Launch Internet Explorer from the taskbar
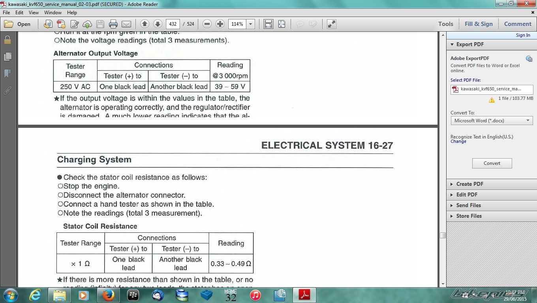The width and height of the screenshot is (537, 303). click(x=35, y=295)
